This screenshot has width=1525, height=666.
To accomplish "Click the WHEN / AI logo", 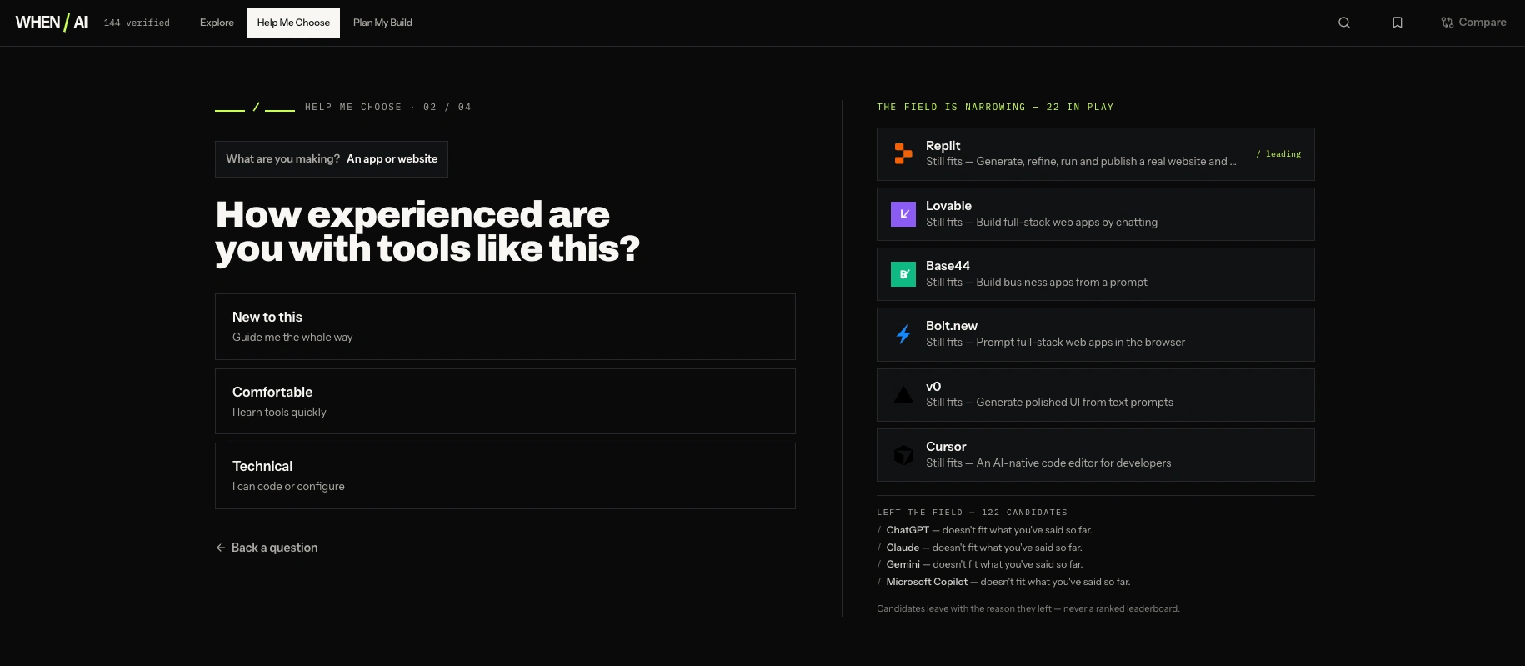I will [52, 23].
